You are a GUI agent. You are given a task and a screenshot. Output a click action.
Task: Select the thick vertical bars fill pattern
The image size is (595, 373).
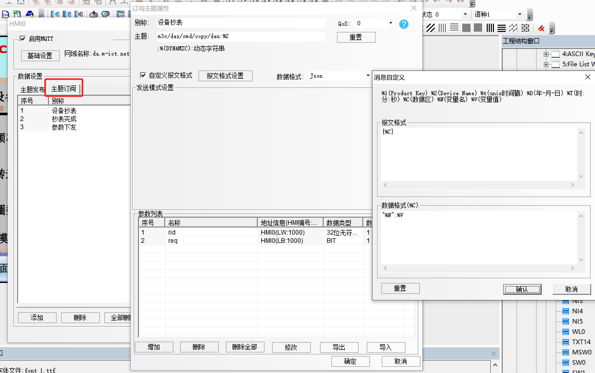[x=490, y=28]
